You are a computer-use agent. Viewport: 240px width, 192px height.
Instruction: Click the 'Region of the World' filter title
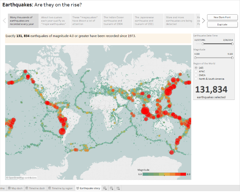pos(204,63)
